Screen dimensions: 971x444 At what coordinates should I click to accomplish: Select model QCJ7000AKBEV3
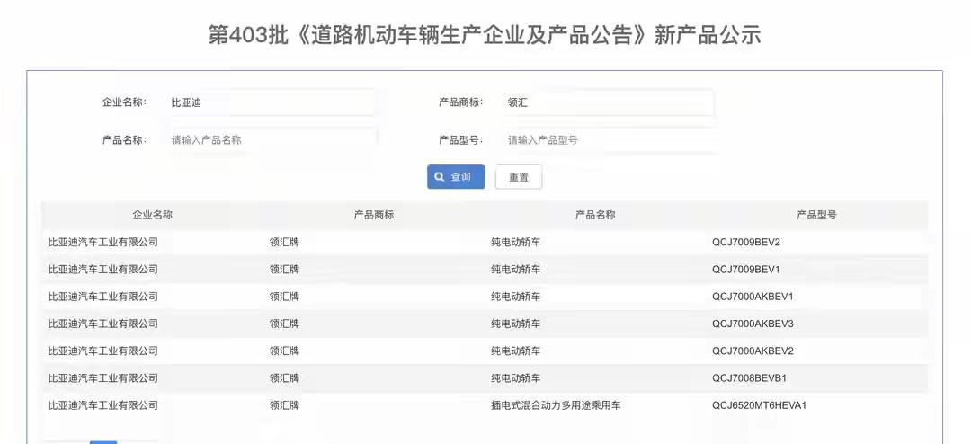point(753,324)
